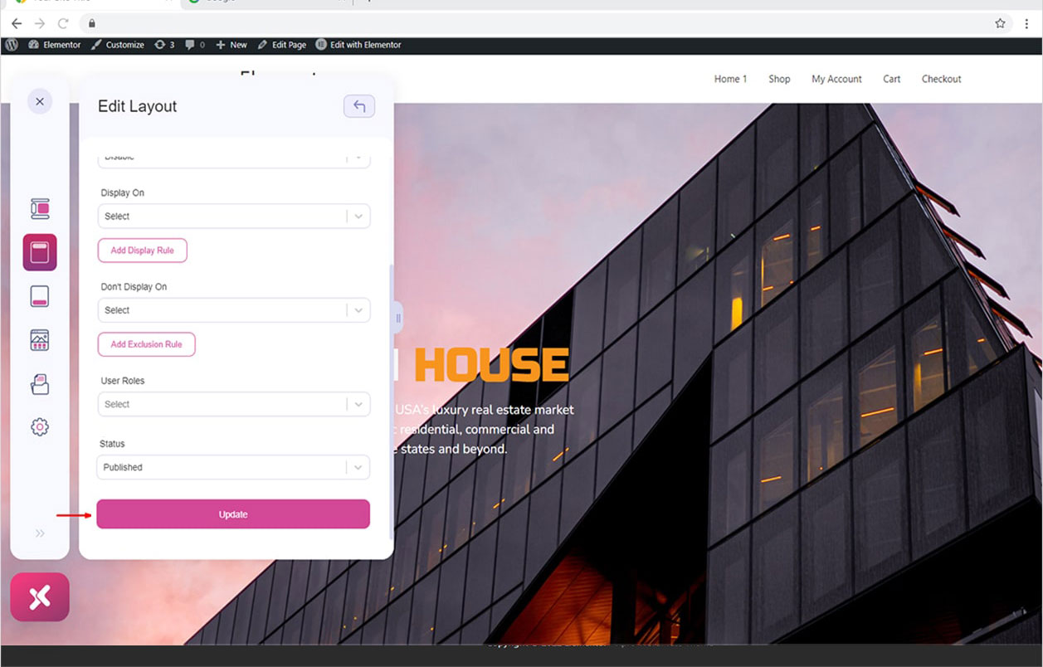Click the Add Exclusion Rule button
This screenshot has width=1043, height=667.
click(146, 344)
